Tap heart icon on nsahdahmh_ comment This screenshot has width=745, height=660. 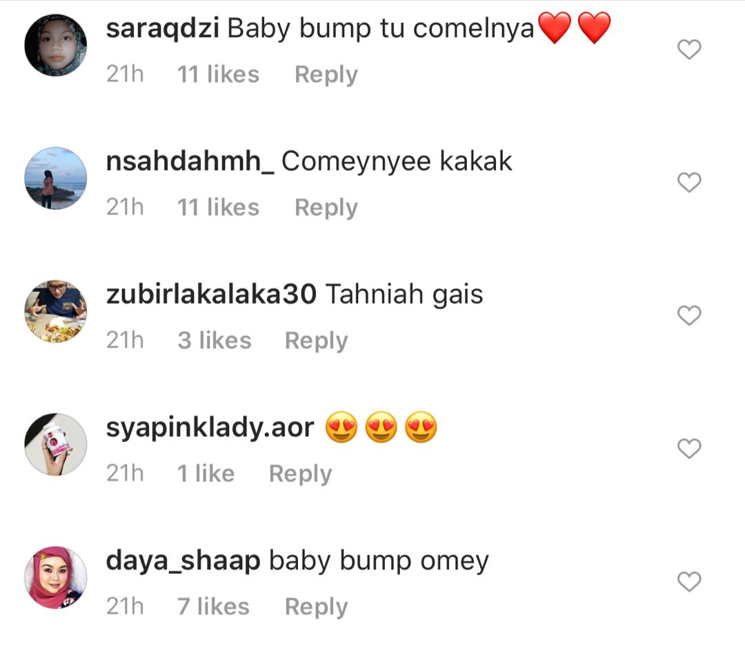[689, 183]
